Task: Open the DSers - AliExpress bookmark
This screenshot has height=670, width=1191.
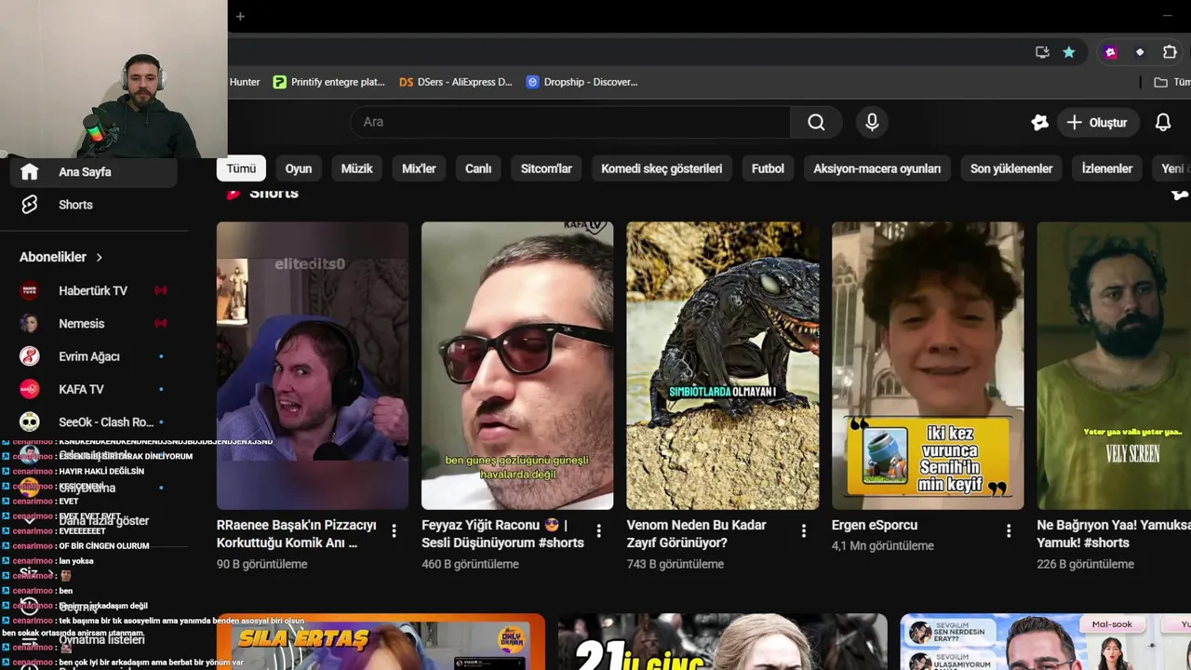Action: click(456, 82)
